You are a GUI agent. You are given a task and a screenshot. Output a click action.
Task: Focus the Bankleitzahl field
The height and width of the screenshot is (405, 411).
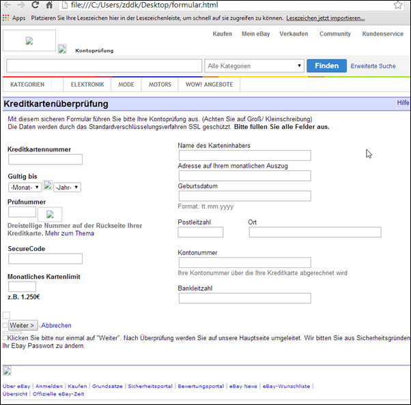click(245, 298)
